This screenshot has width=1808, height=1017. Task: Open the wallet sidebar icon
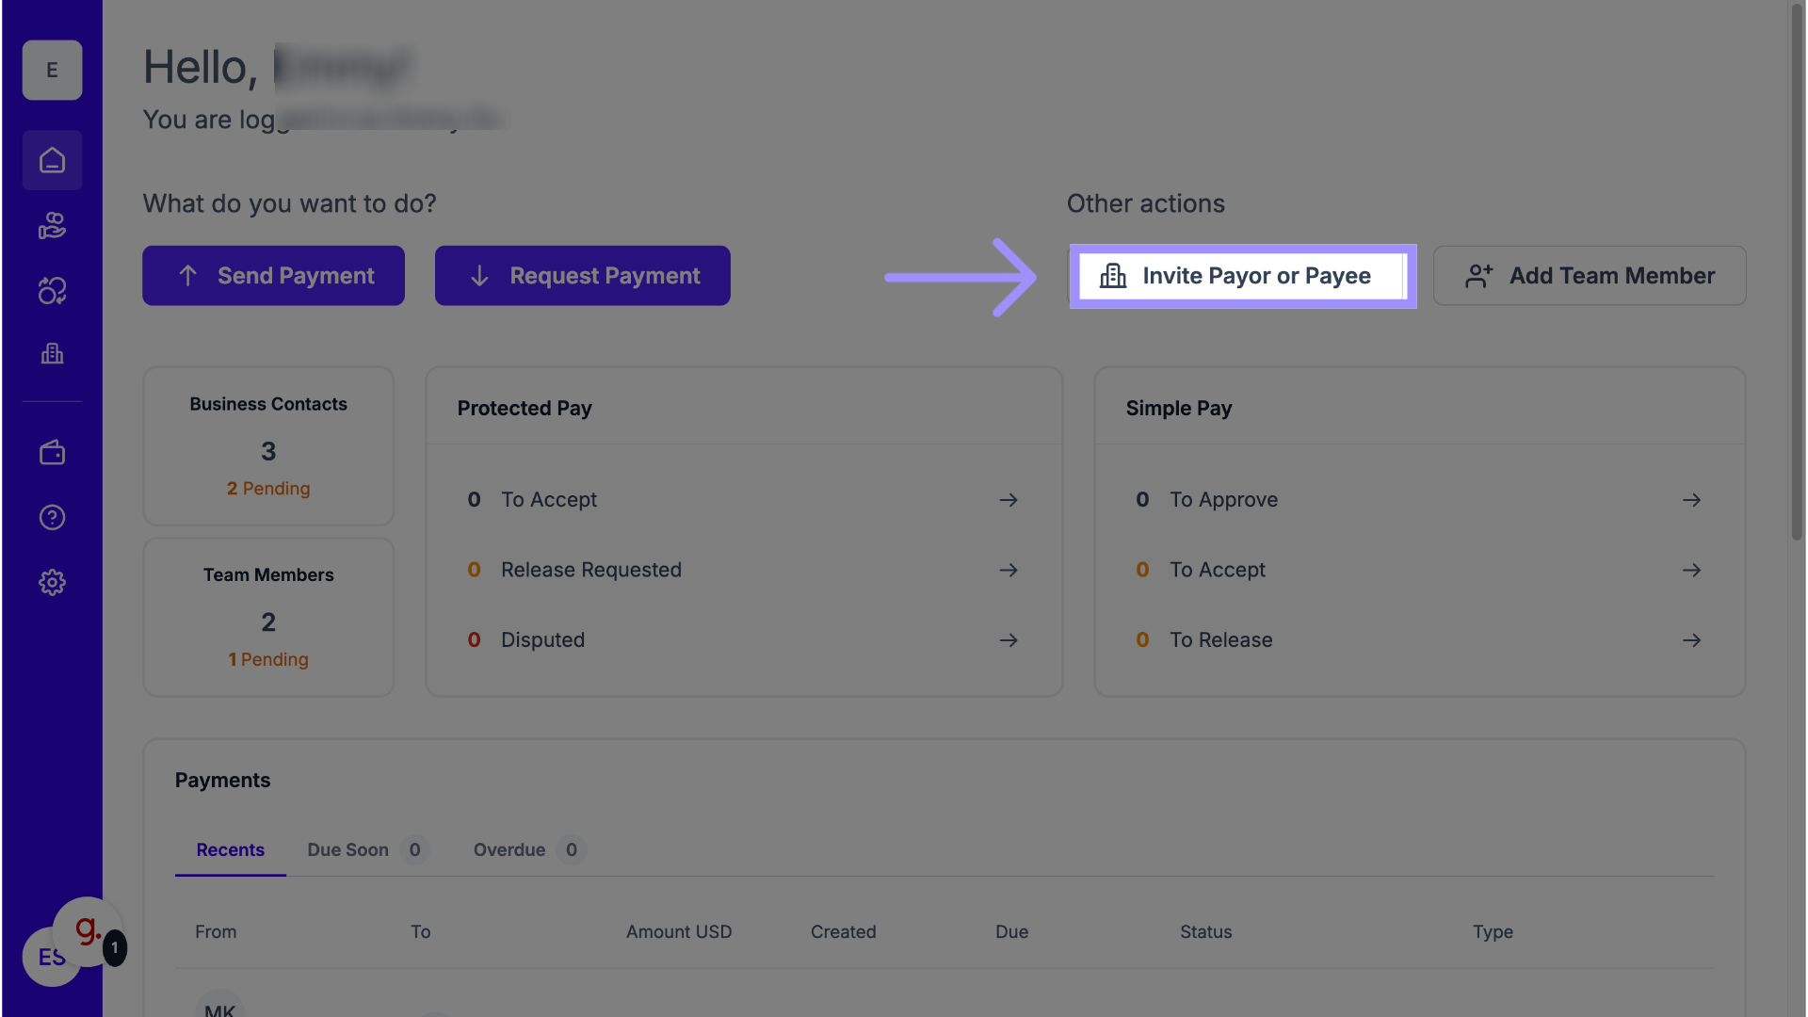click(x=52, y=453)
